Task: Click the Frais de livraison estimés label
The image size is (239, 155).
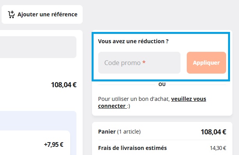Action: pos(133,148)
